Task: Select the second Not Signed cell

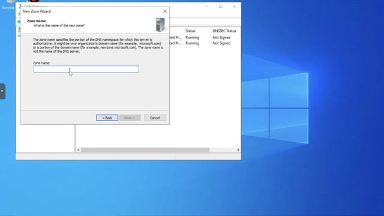Action: (x=221, y=43)
